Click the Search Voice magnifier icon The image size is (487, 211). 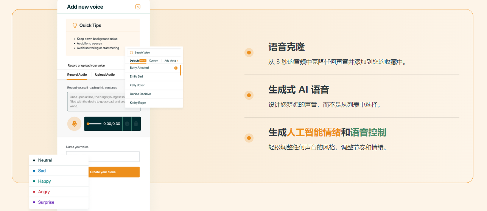point(132,53)
